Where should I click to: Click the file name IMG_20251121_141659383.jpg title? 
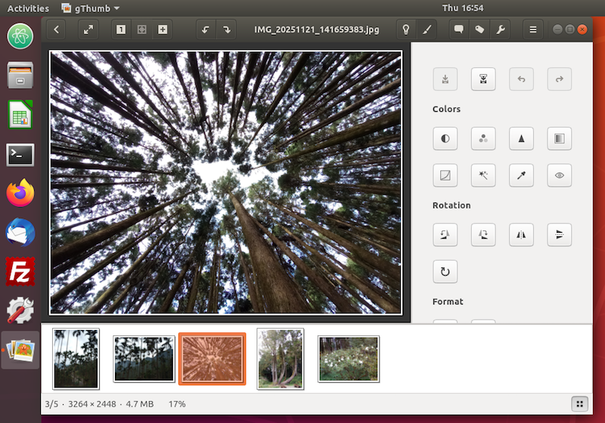tap(316, 29)
